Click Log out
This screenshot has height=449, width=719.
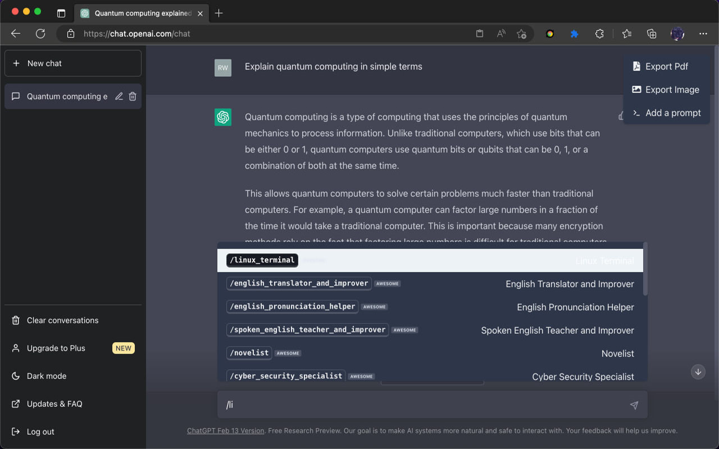(73, 432)
